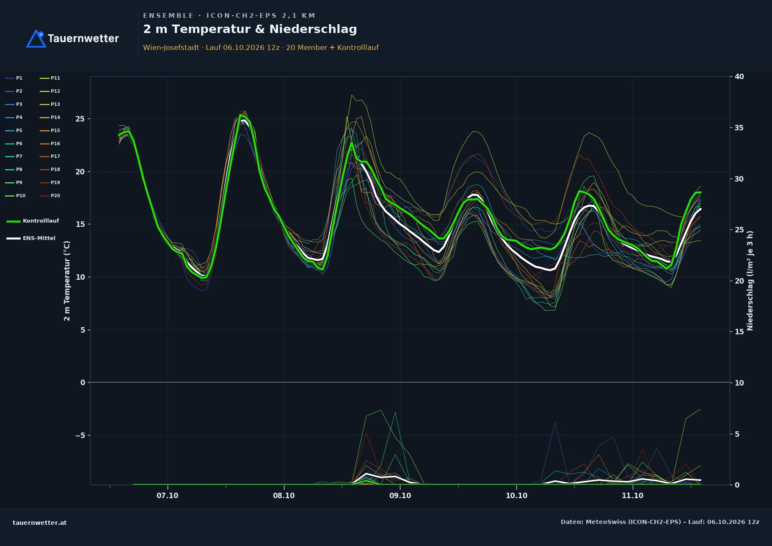Viewport: 772px width, 546px height.
Task: Click the P10 legend entry
Action: point(15,196)
